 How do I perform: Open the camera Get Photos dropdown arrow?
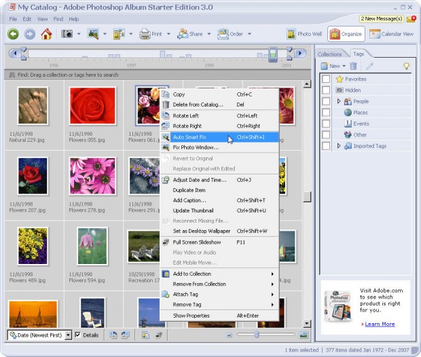(x=79, y=34)
